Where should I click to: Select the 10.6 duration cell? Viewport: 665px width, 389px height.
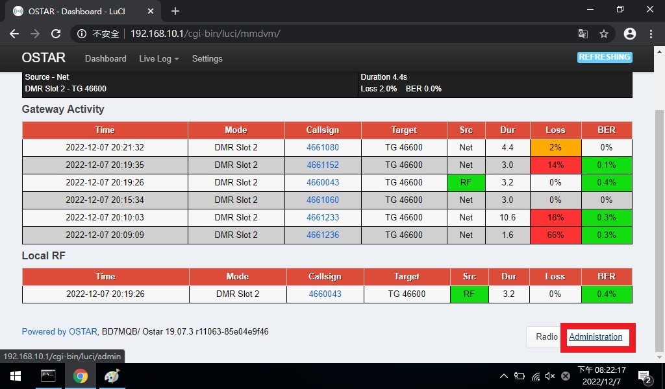pos(507,217)
